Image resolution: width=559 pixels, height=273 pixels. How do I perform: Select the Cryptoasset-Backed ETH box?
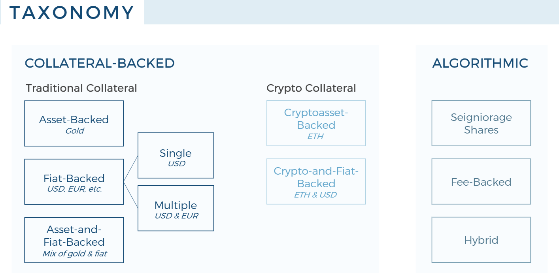tap(316, 123)
